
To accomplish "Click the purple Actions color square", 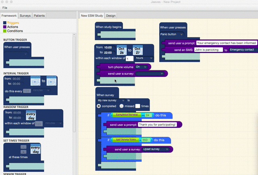I will [5, 27].
